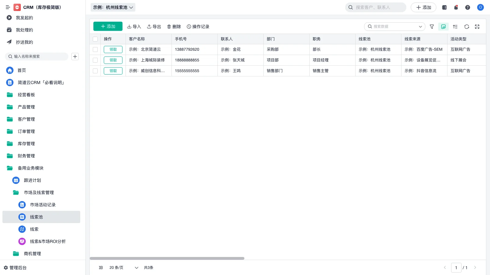
Task: Switch to 市场活动记录 in sidebar
Action: click(43, 205)
